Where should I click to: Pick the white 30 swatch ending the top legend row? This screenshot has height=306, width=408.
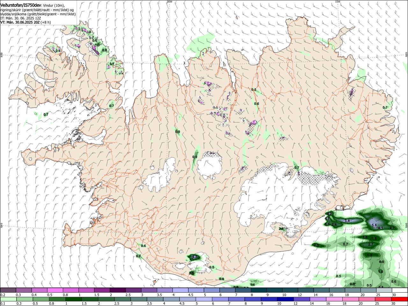(x=400, y=290)
